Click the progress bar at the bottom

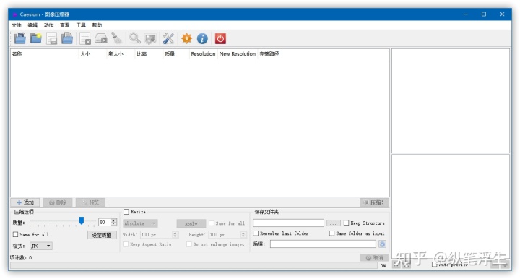click(x=194, y=265)
